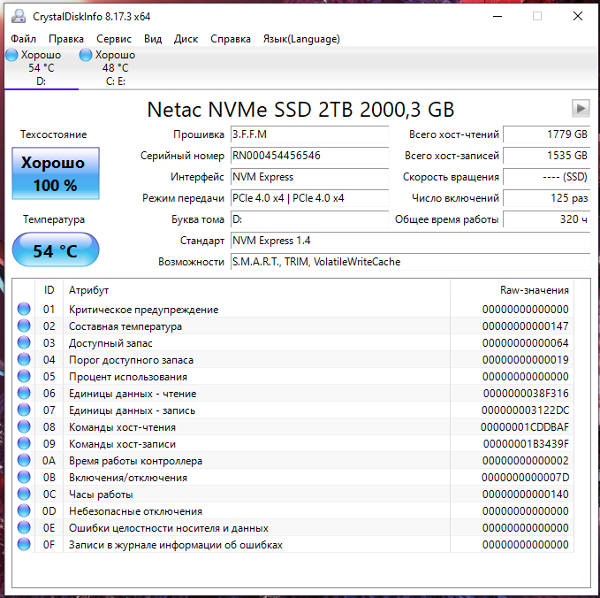Viewport: 600px width, 598px height.
Task: Switch to the C: E: disk tab
Action: pos(115,80)
